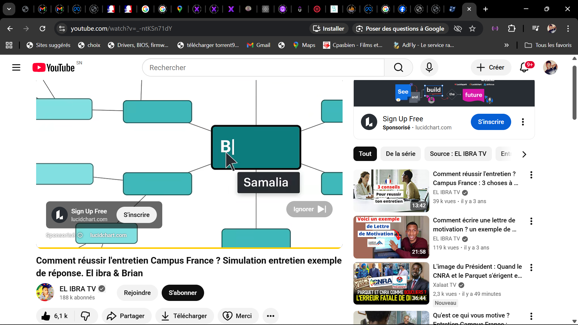Toggle the browser media controls icon
Image resolution: width=578 pixels, height=325 pixels.
[x=535, y=29]
